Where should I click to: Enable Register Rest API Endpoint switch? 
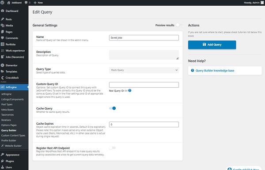pos(112,148)
